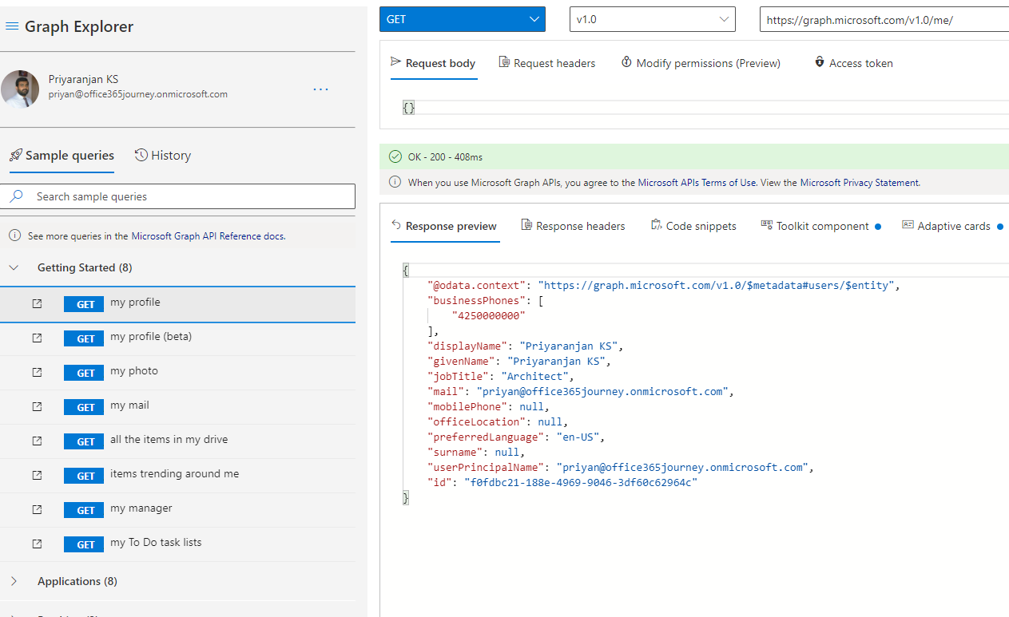Screen dimensions: 1009x617
Task: Select the my photo query
Action: [177, 373]
